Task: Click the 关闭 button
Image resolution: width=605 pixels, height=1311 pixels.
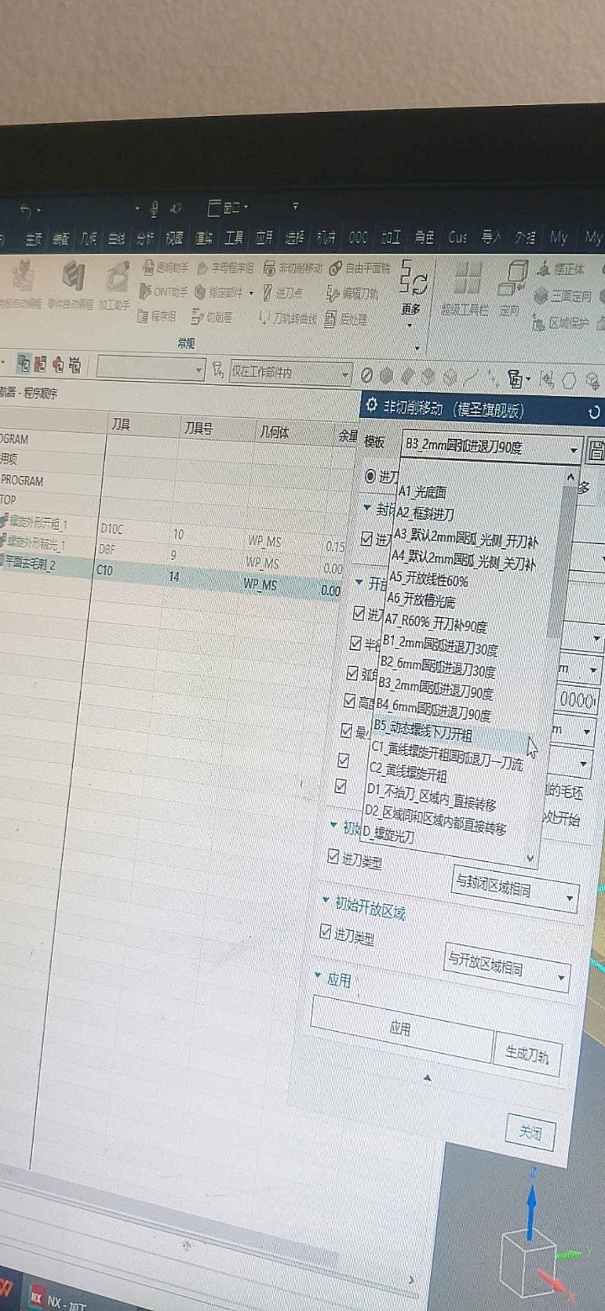Action: tap(530, 1133)
